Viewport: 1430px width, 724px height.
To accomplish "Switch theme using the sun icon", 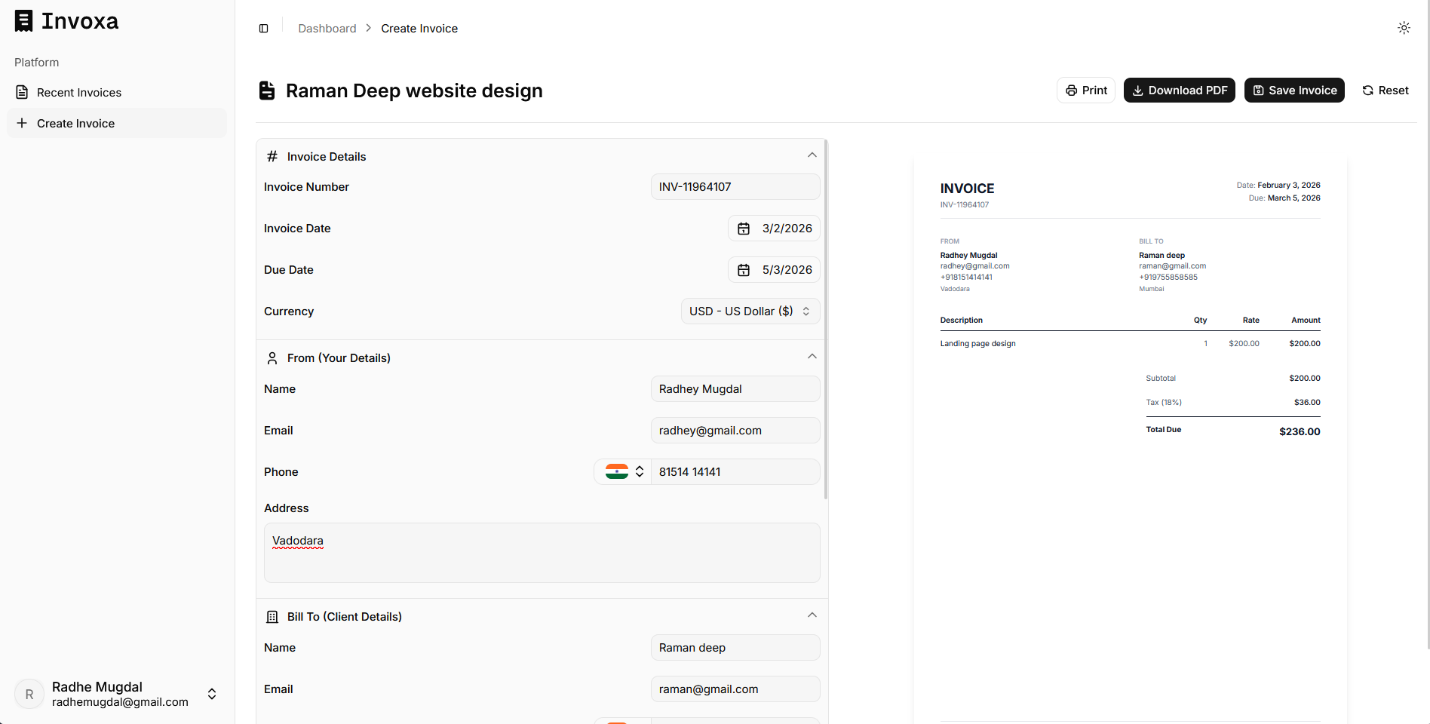I will click(x=1403, y=28).
